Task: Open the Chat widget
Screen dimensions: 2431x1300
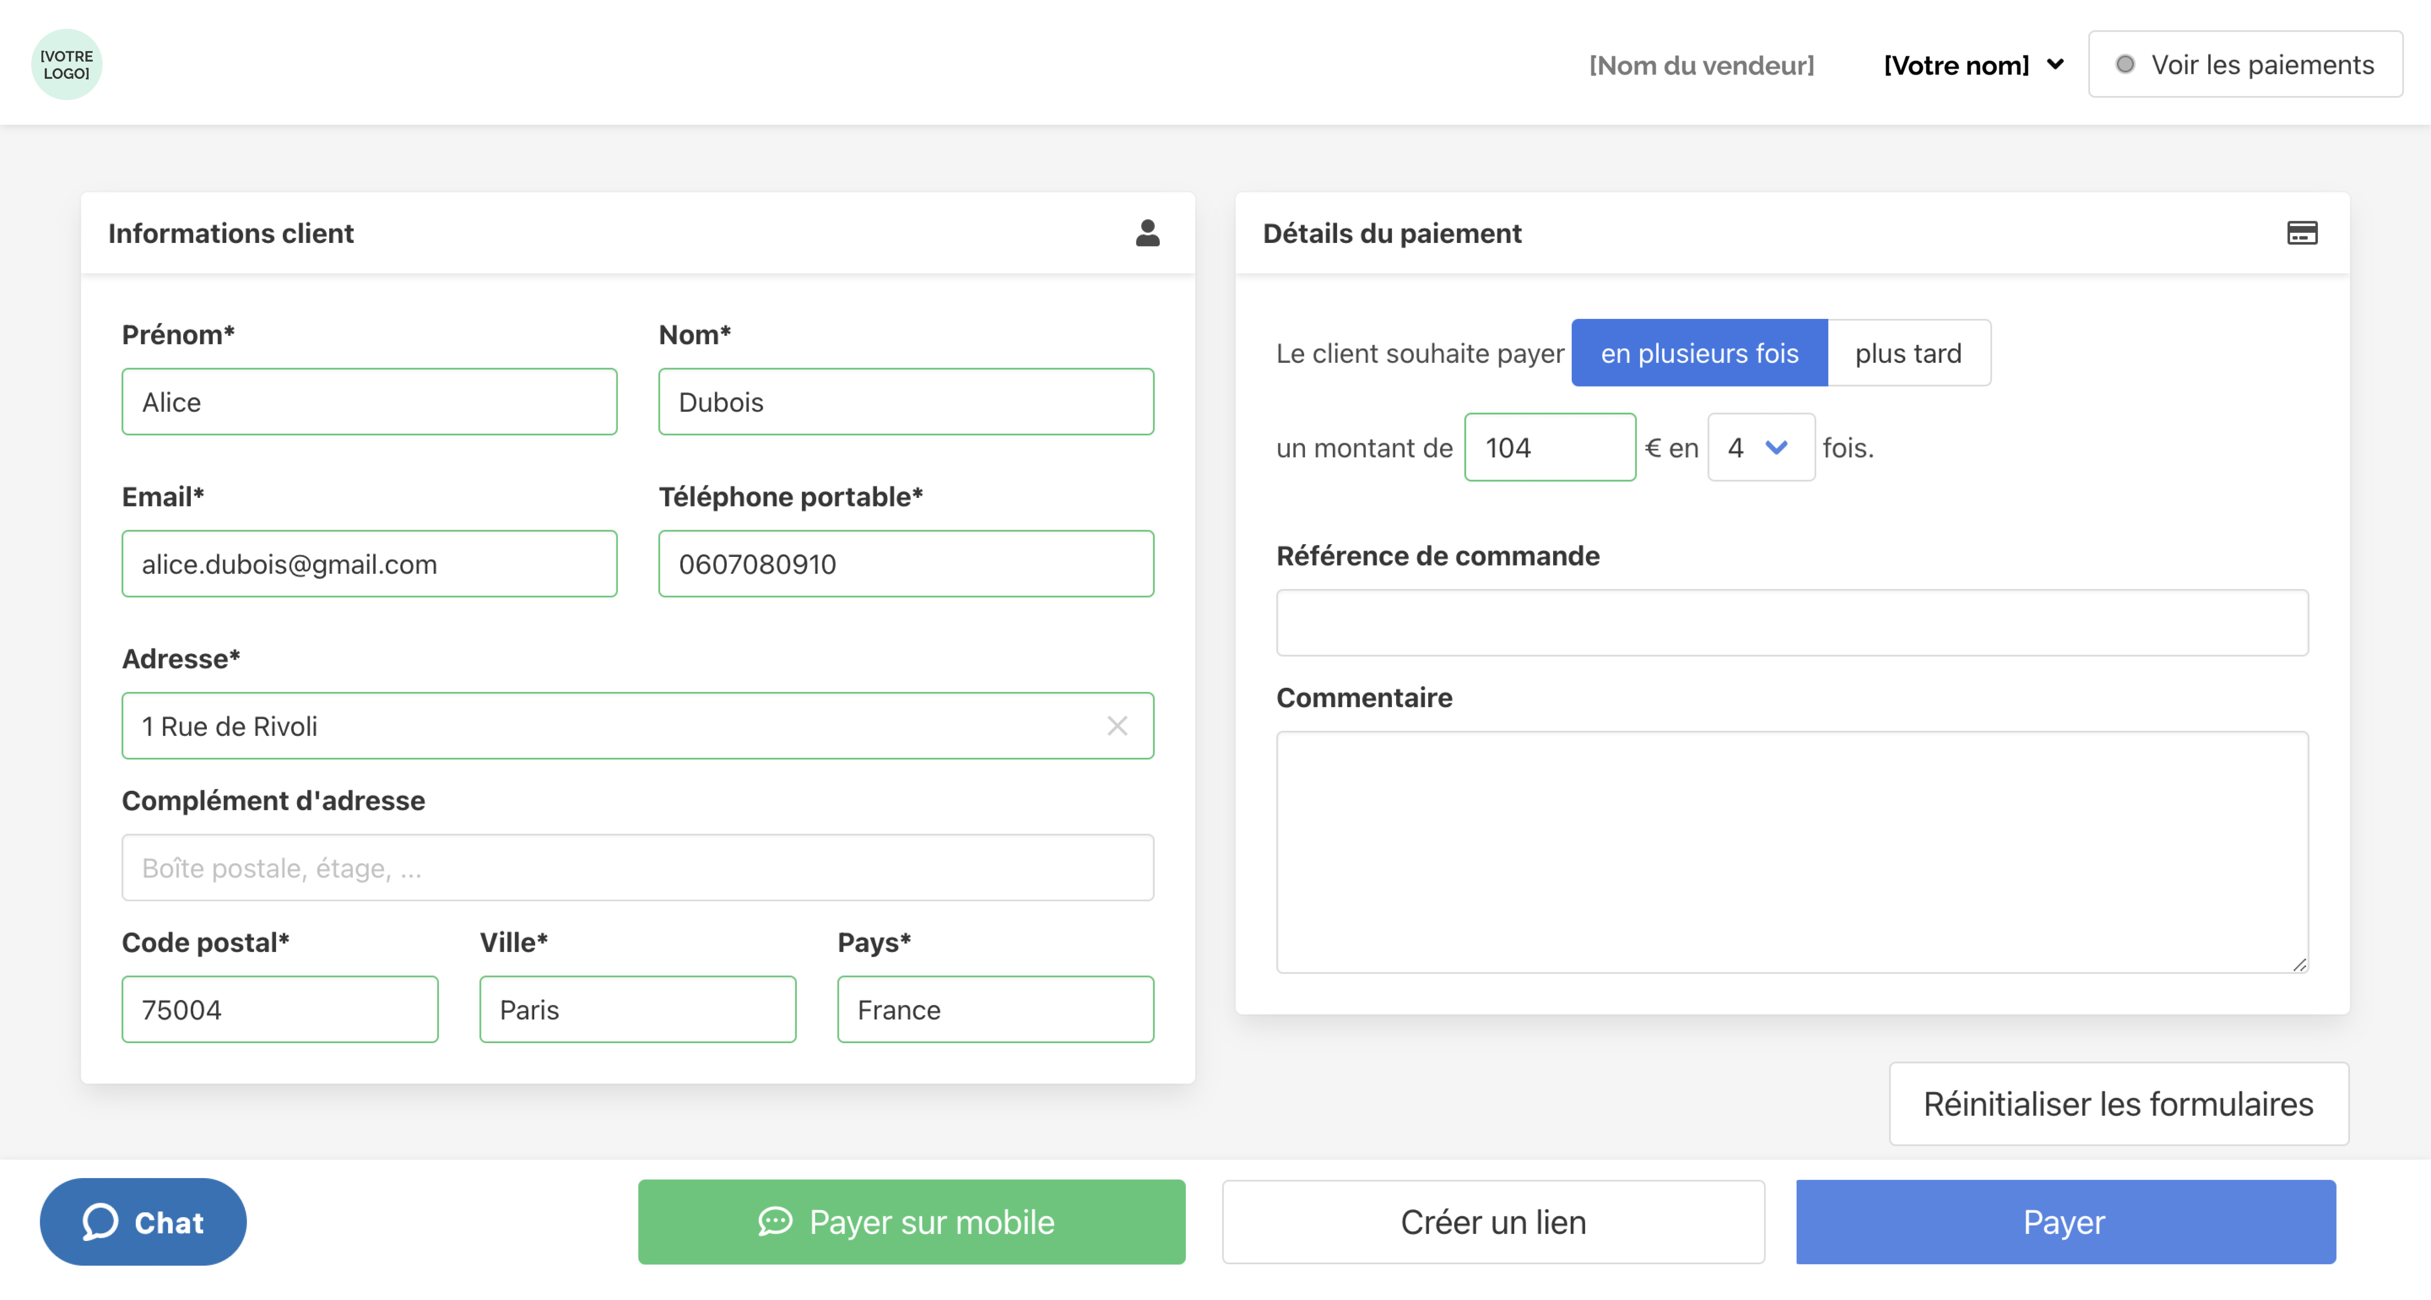Action: (144, 1222)
